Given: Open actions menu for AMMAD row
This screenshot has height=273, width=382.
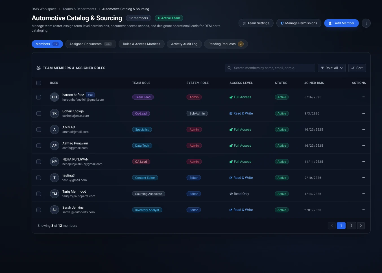Looking at the screenshot, I should point(363,129).
